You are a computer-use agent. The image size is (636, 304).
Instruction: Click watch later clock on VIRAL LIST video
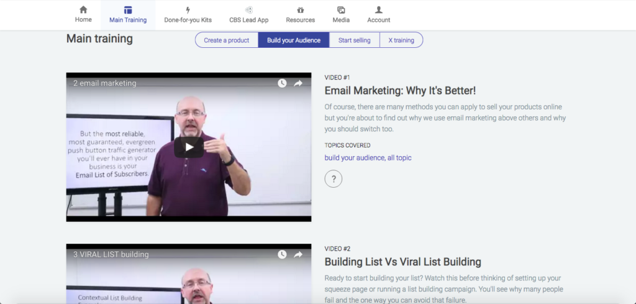tap(282, 254)
